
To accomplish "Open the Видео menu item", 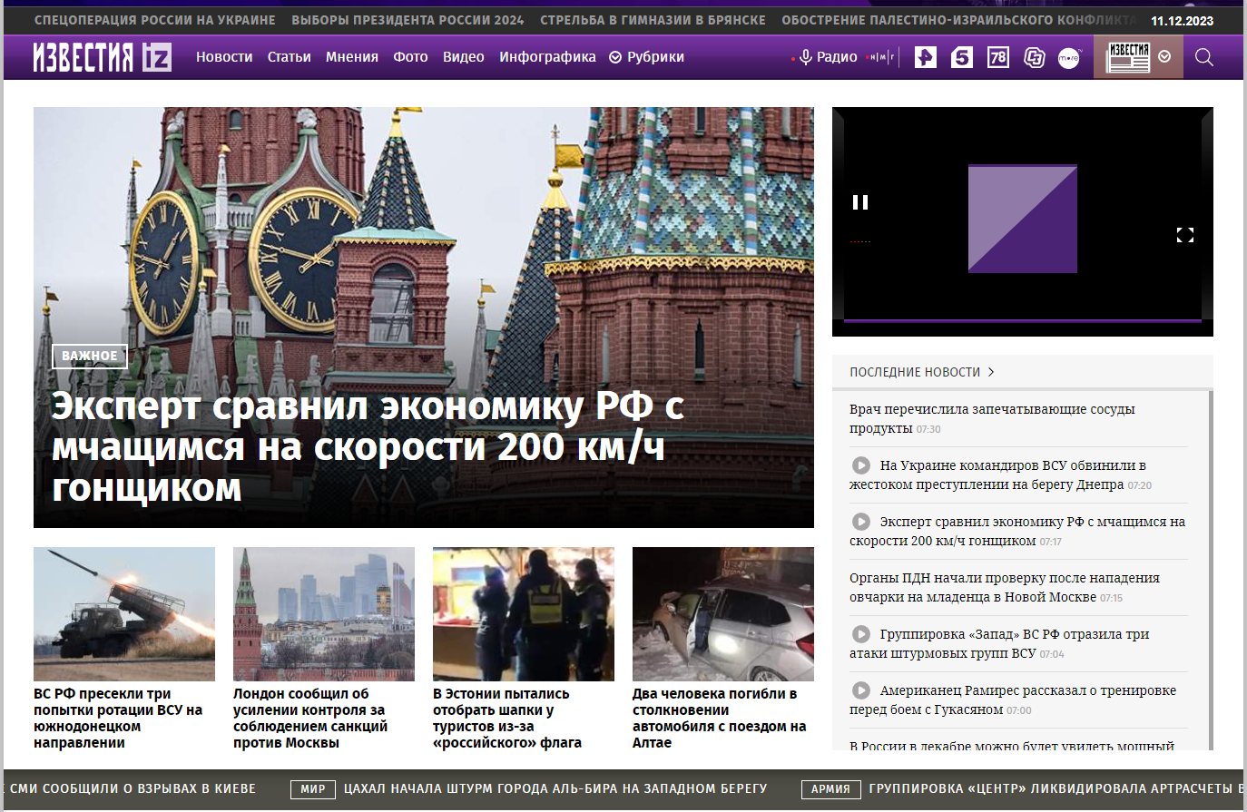I will point(464,57).
